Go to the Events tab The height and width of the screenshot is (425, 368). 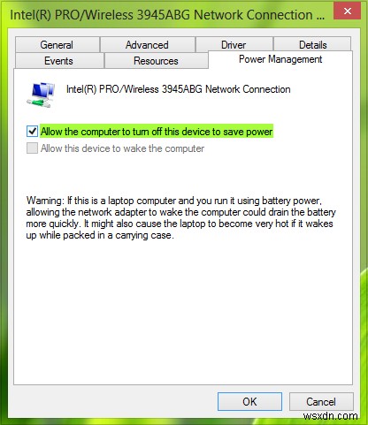pyautogui.click(x=58, y=61)
